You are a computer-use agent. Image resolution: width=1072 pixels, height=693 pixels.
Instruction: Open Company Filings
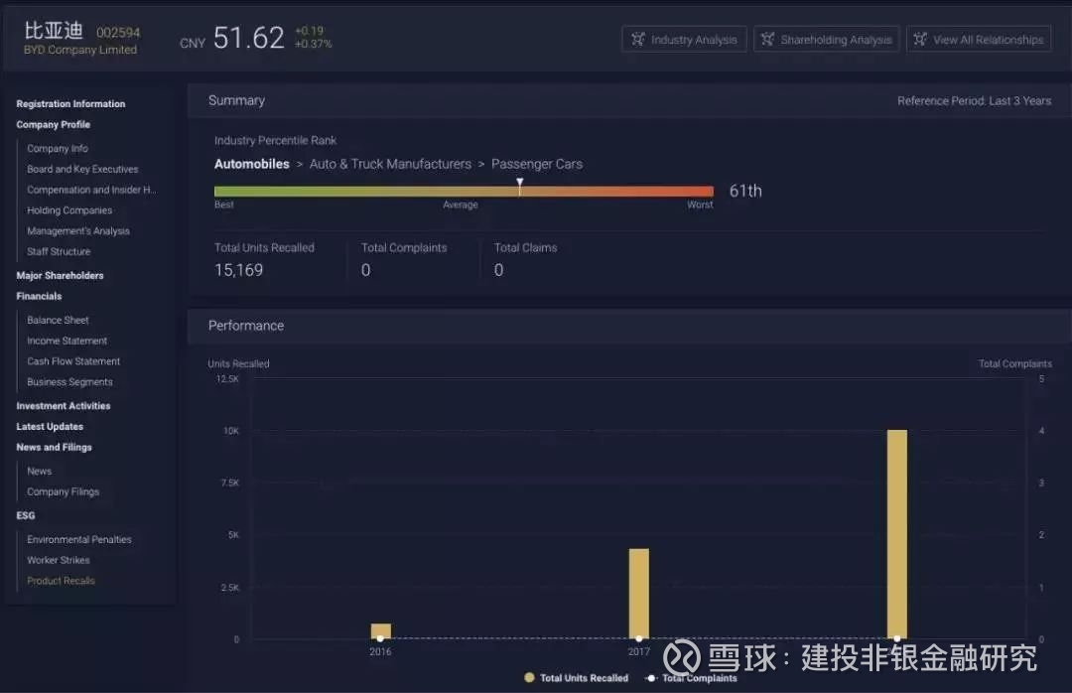point(64,491)
